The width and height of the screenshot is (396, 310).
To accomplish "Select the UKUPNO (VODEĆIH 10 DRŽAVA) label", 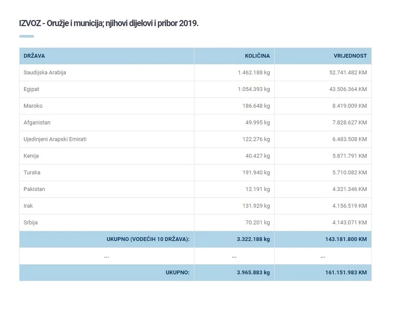I will 148,239.
